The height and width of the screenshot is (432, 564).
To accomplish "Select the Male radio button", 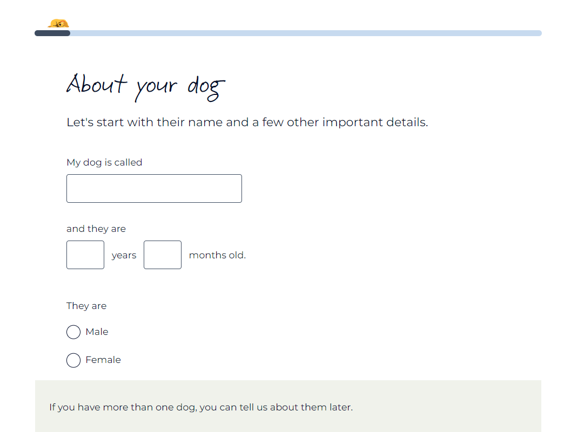I will (73, 332).
